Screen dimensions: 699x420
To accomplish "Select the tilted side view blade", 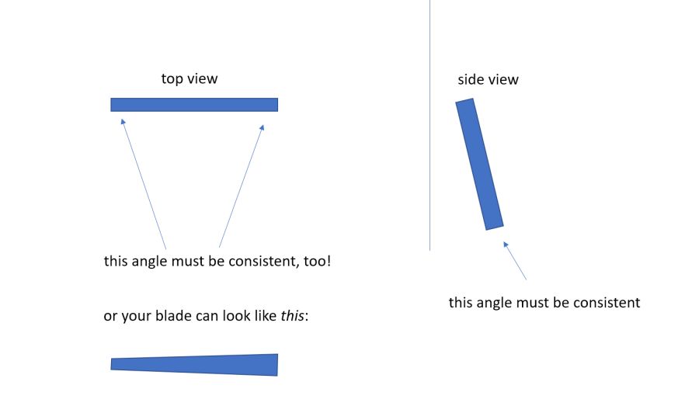I will tap(479, 164).
